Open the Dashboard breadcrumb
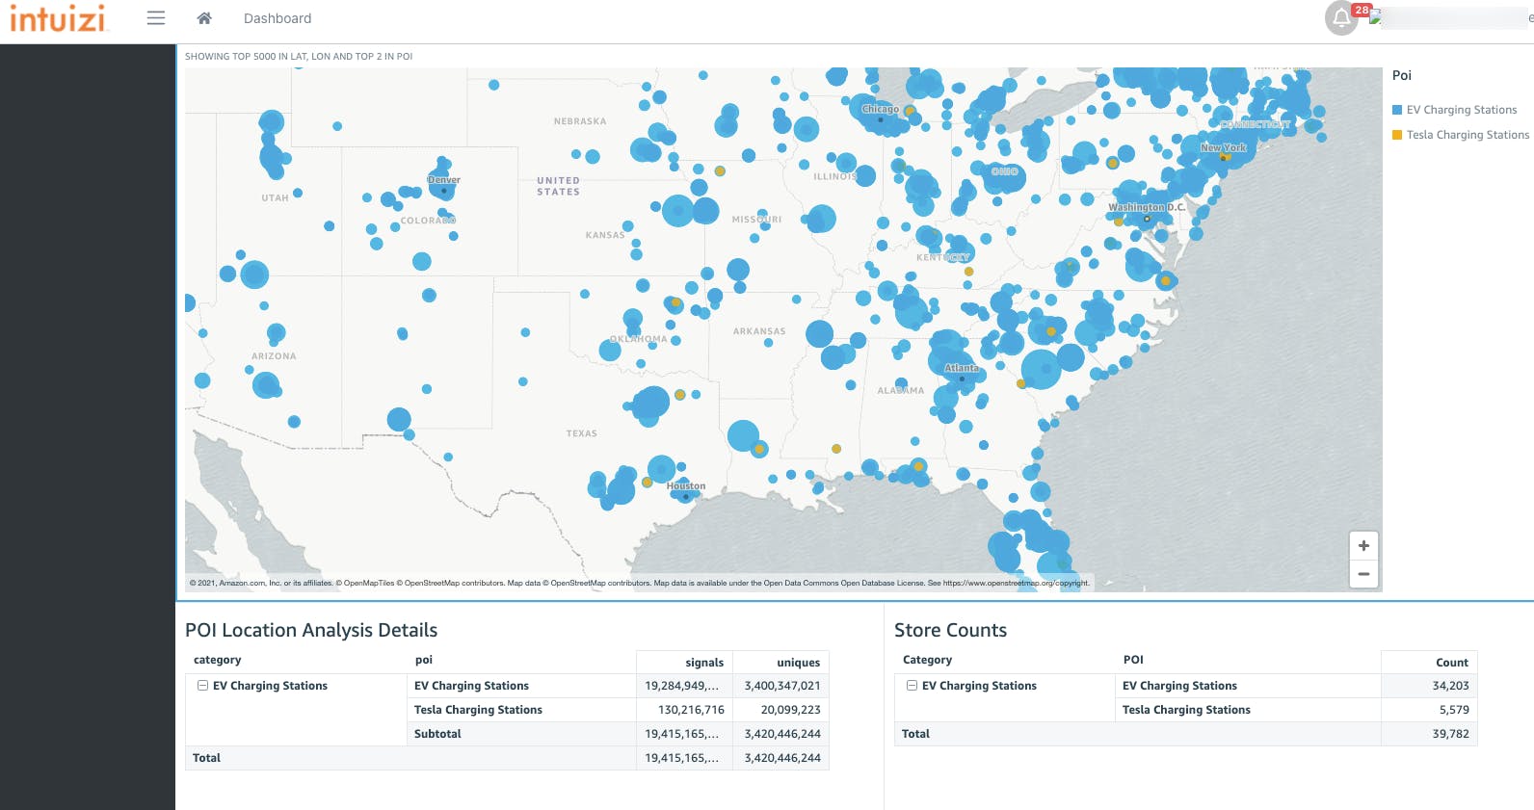This screenshot has width=1534, height=810. click(278, 18)
